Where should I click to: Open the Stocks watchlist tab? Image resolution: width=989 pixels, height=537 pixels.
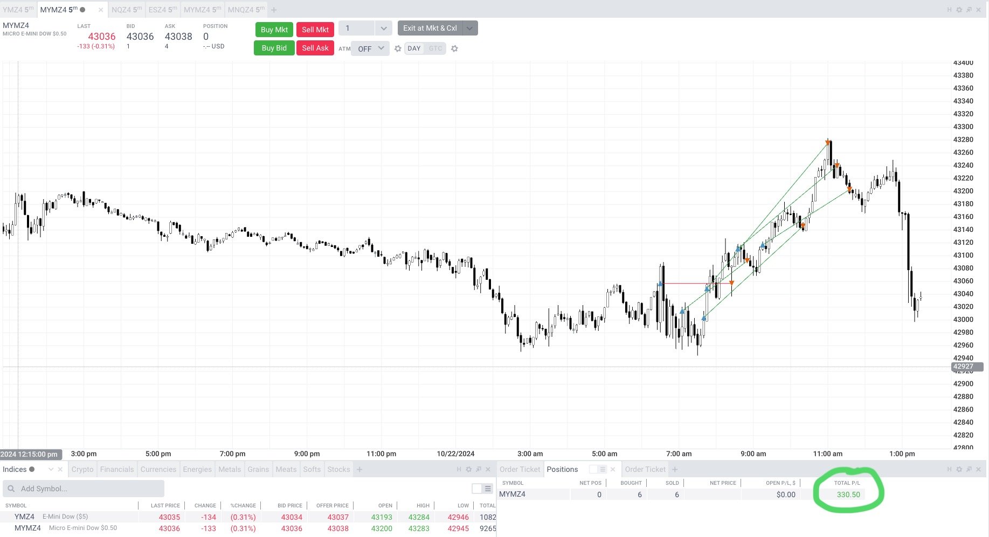pos(339,469)
